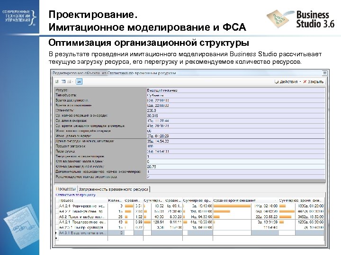Click the Ср. длина очереди label

pos(71,120)
